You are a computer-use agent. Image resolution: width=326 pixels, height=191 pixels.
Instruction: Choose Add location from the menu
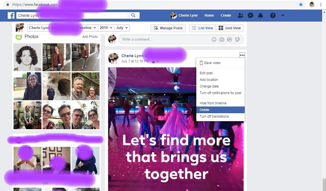pyautogui.click(x=220, y=80)
